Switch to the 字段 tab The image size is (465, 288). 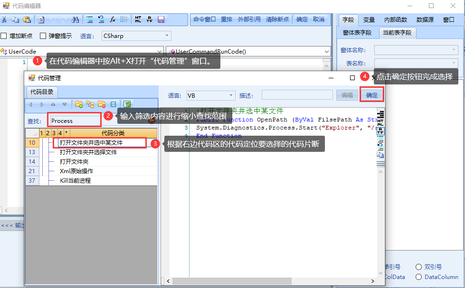coord(348,20)
